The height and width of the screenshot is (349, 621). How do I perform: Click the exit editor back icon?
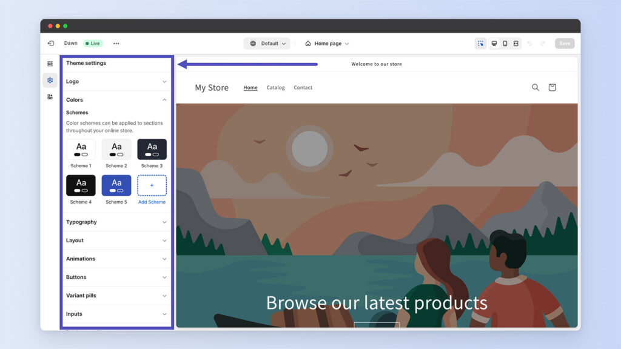point(51,44)
